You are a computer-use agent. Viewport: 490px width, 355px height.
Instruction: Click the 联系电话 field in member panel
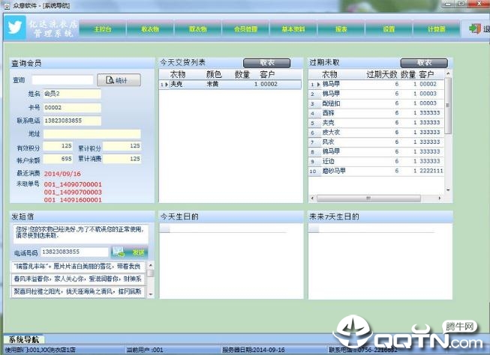pyautogui.click(x=72, y=121)
